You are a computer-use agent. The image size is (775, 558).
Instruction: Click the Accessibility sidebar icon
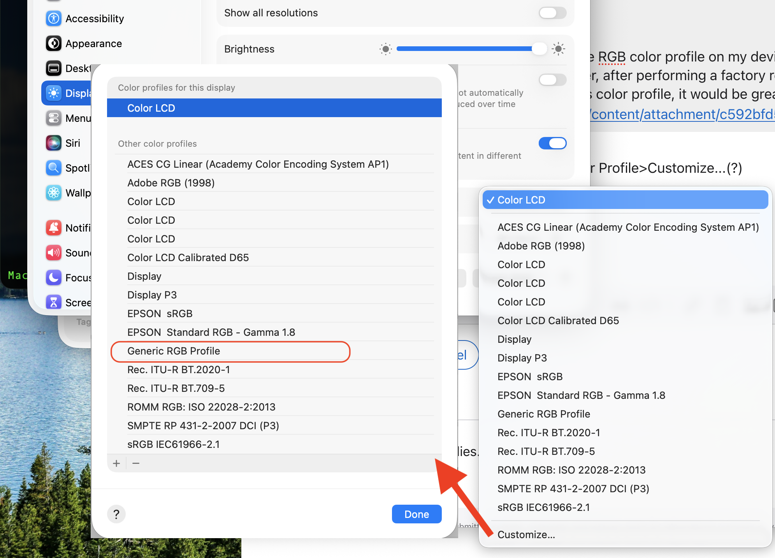(x=54, y=18)
